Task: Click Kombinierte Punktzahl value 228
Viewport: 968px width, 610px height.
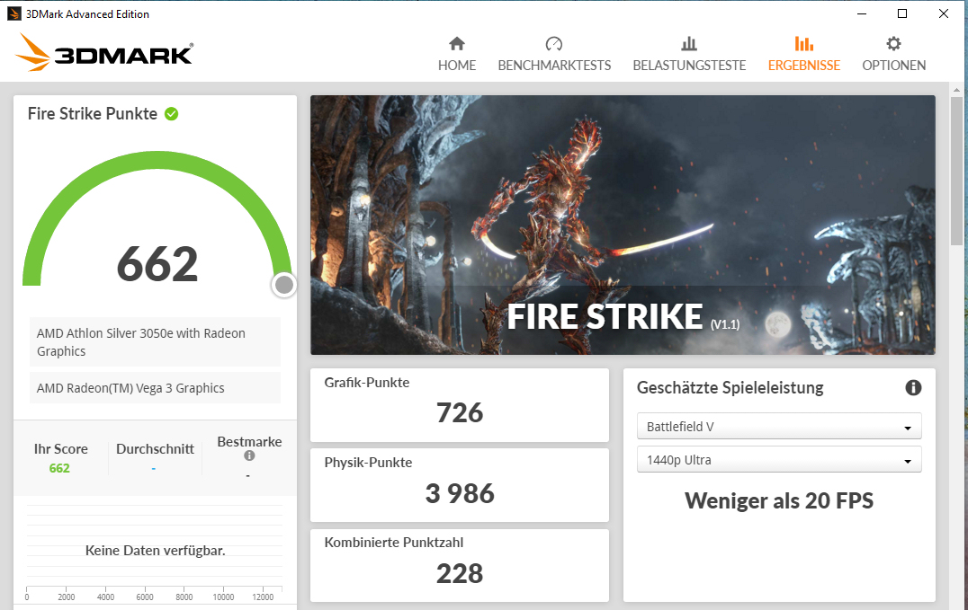Action: [460, 573]
